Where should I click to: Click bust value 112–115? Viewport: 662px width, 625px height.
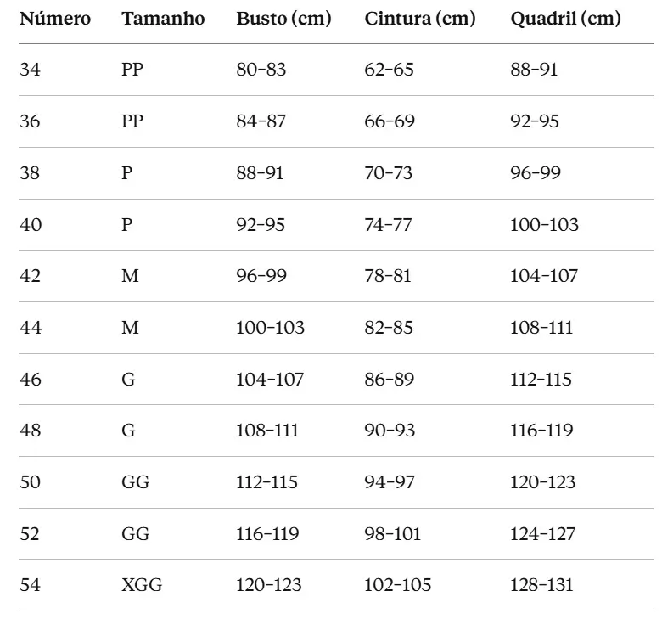pyautogui.click(x=266, y=482)
